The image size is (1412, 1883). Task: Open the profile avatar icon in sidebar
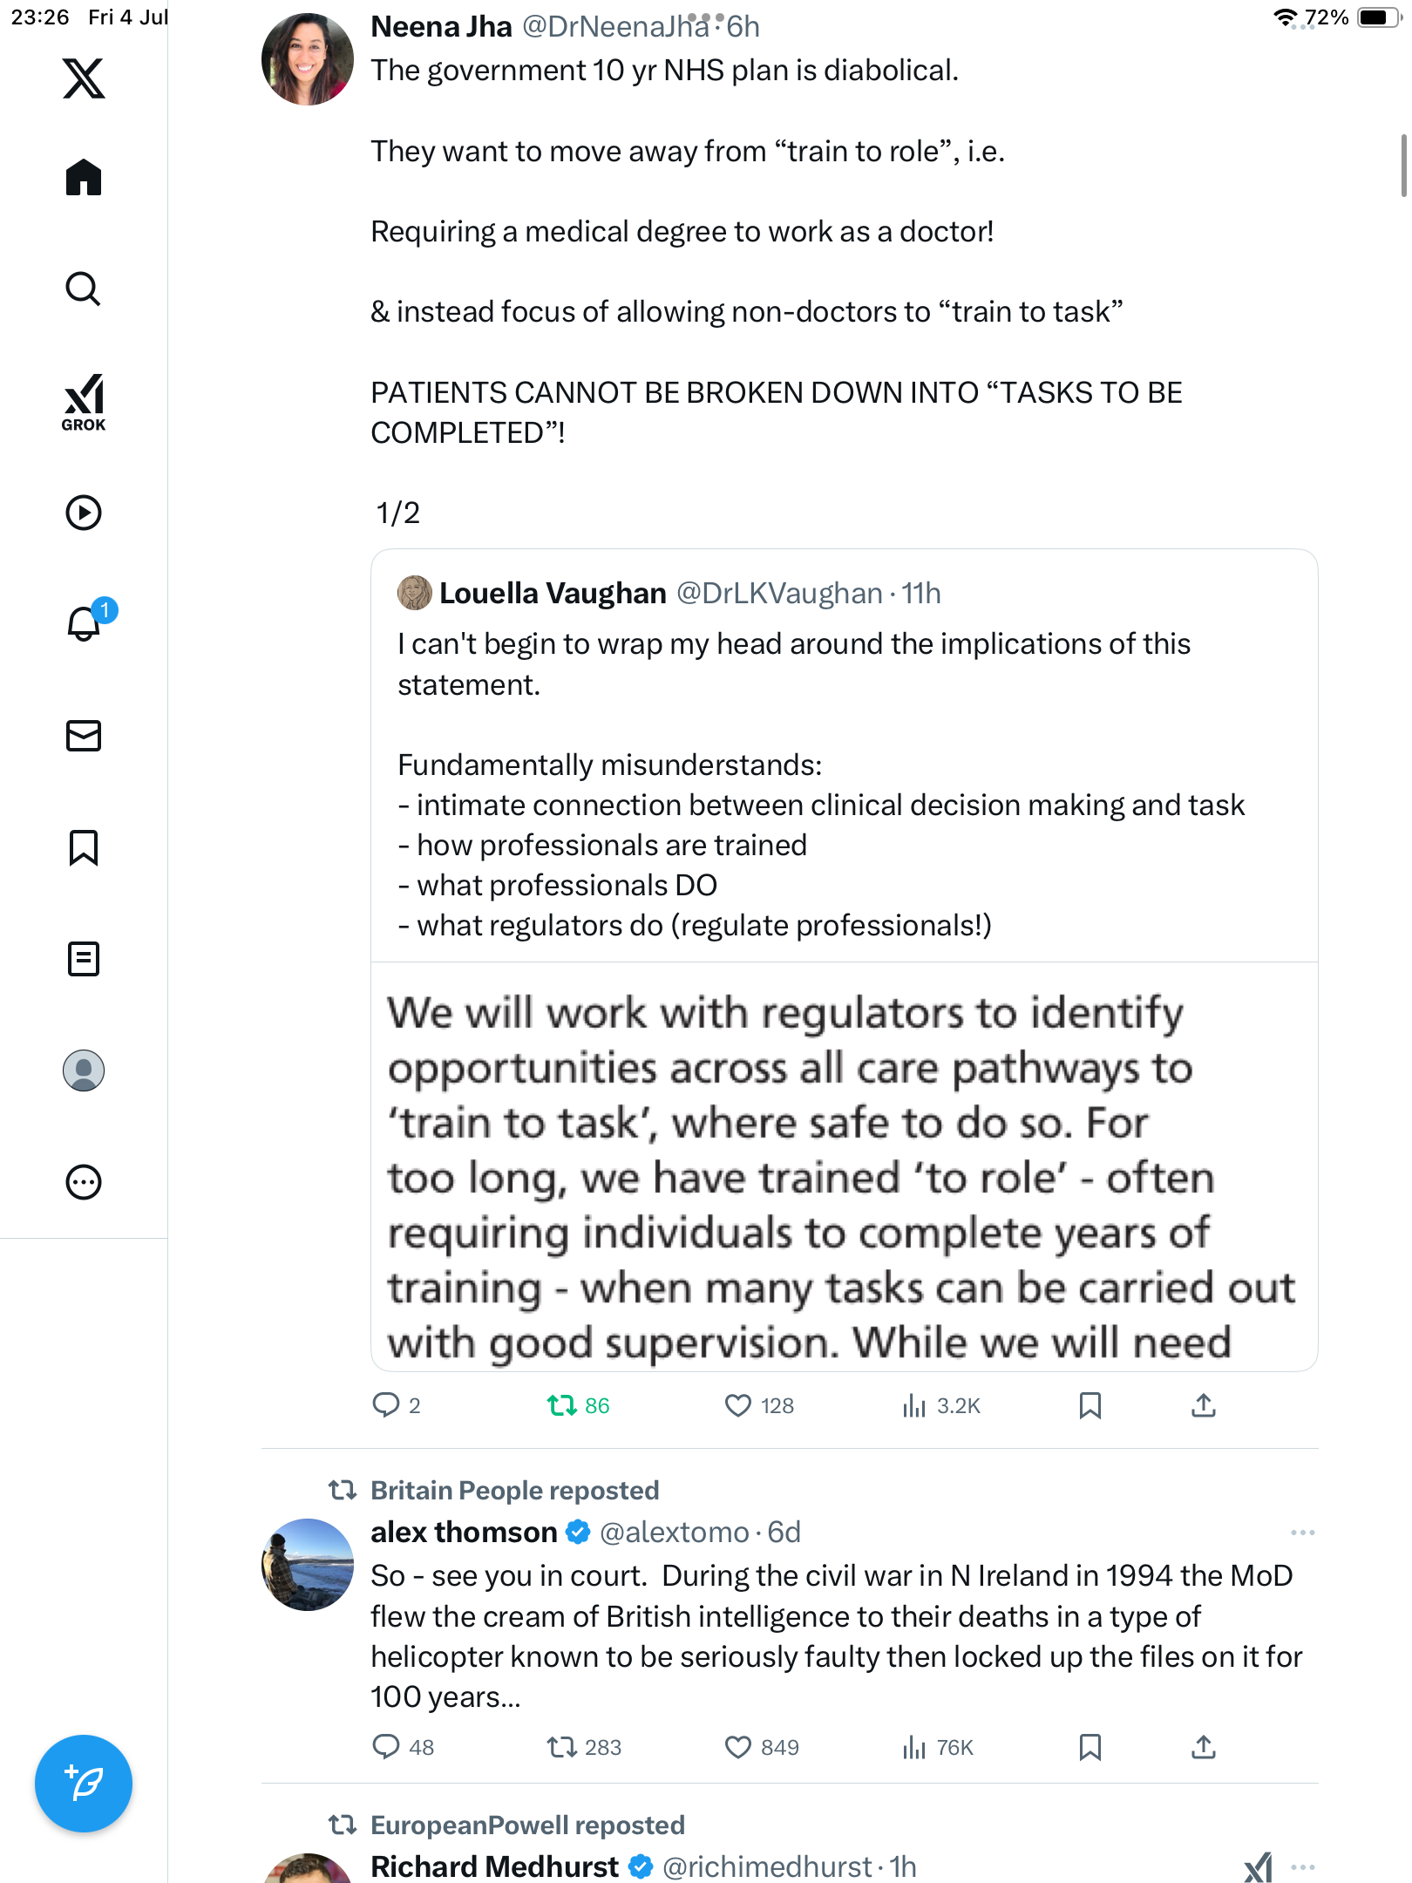84,1071
